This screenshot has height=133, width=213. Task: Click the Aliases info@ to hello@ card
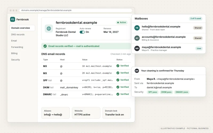click(56, 113)
